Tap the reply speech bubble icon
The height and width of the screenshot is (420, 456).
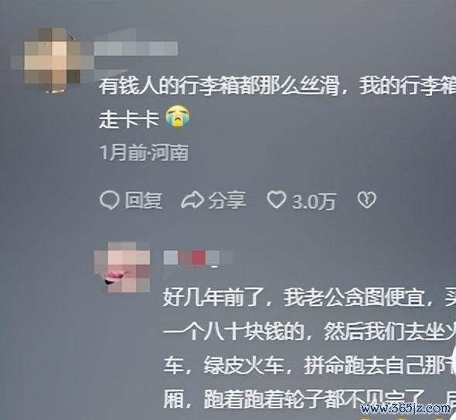109,200
